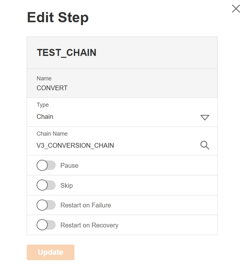Expand the Type dropdown arrow
The height and width of the screenshot is (270, 244).
[x=205, y=118]
